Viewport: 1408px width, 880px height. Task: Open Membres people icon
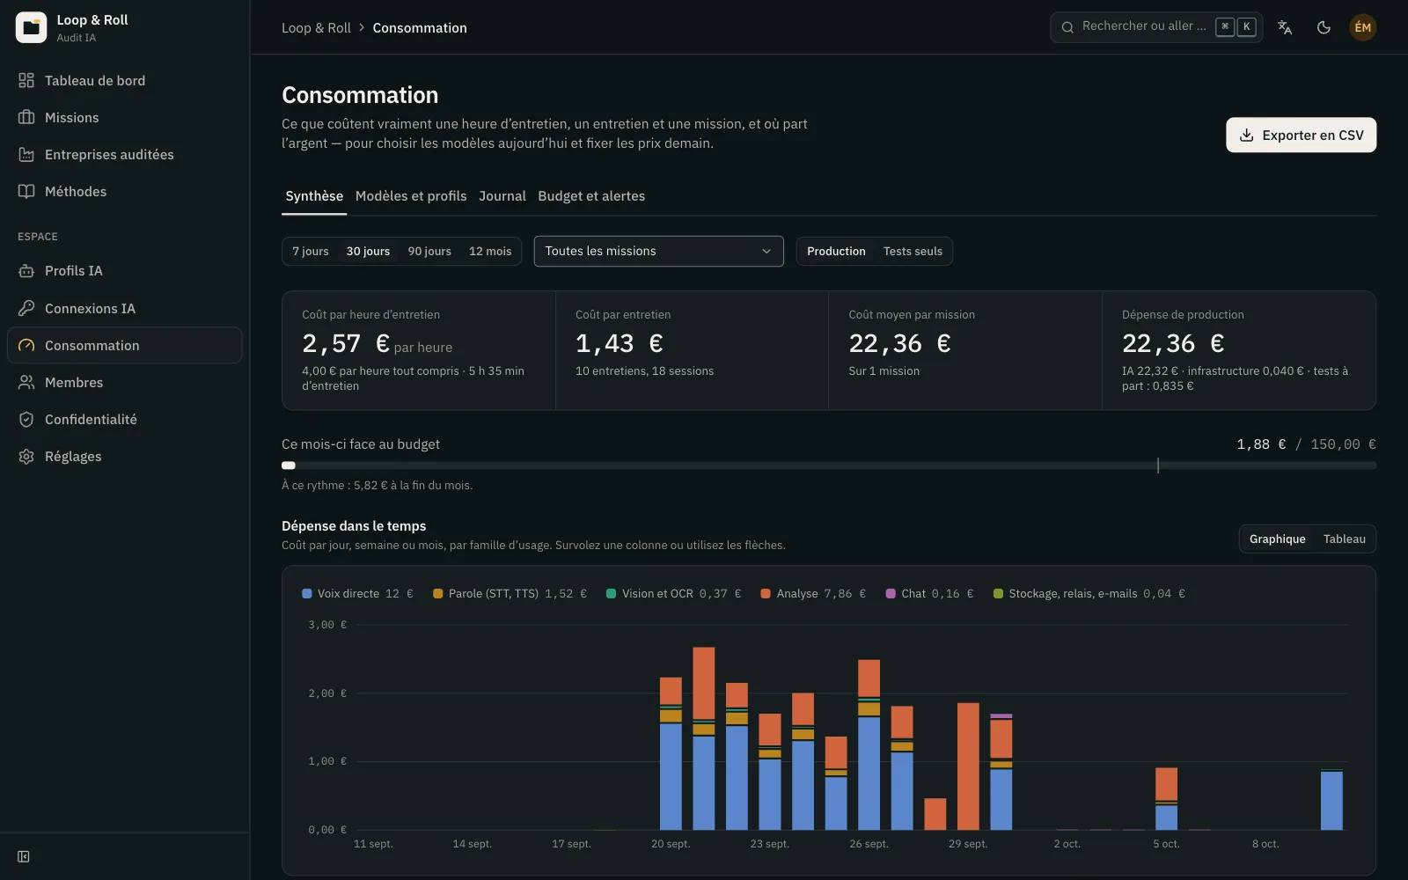26,382
